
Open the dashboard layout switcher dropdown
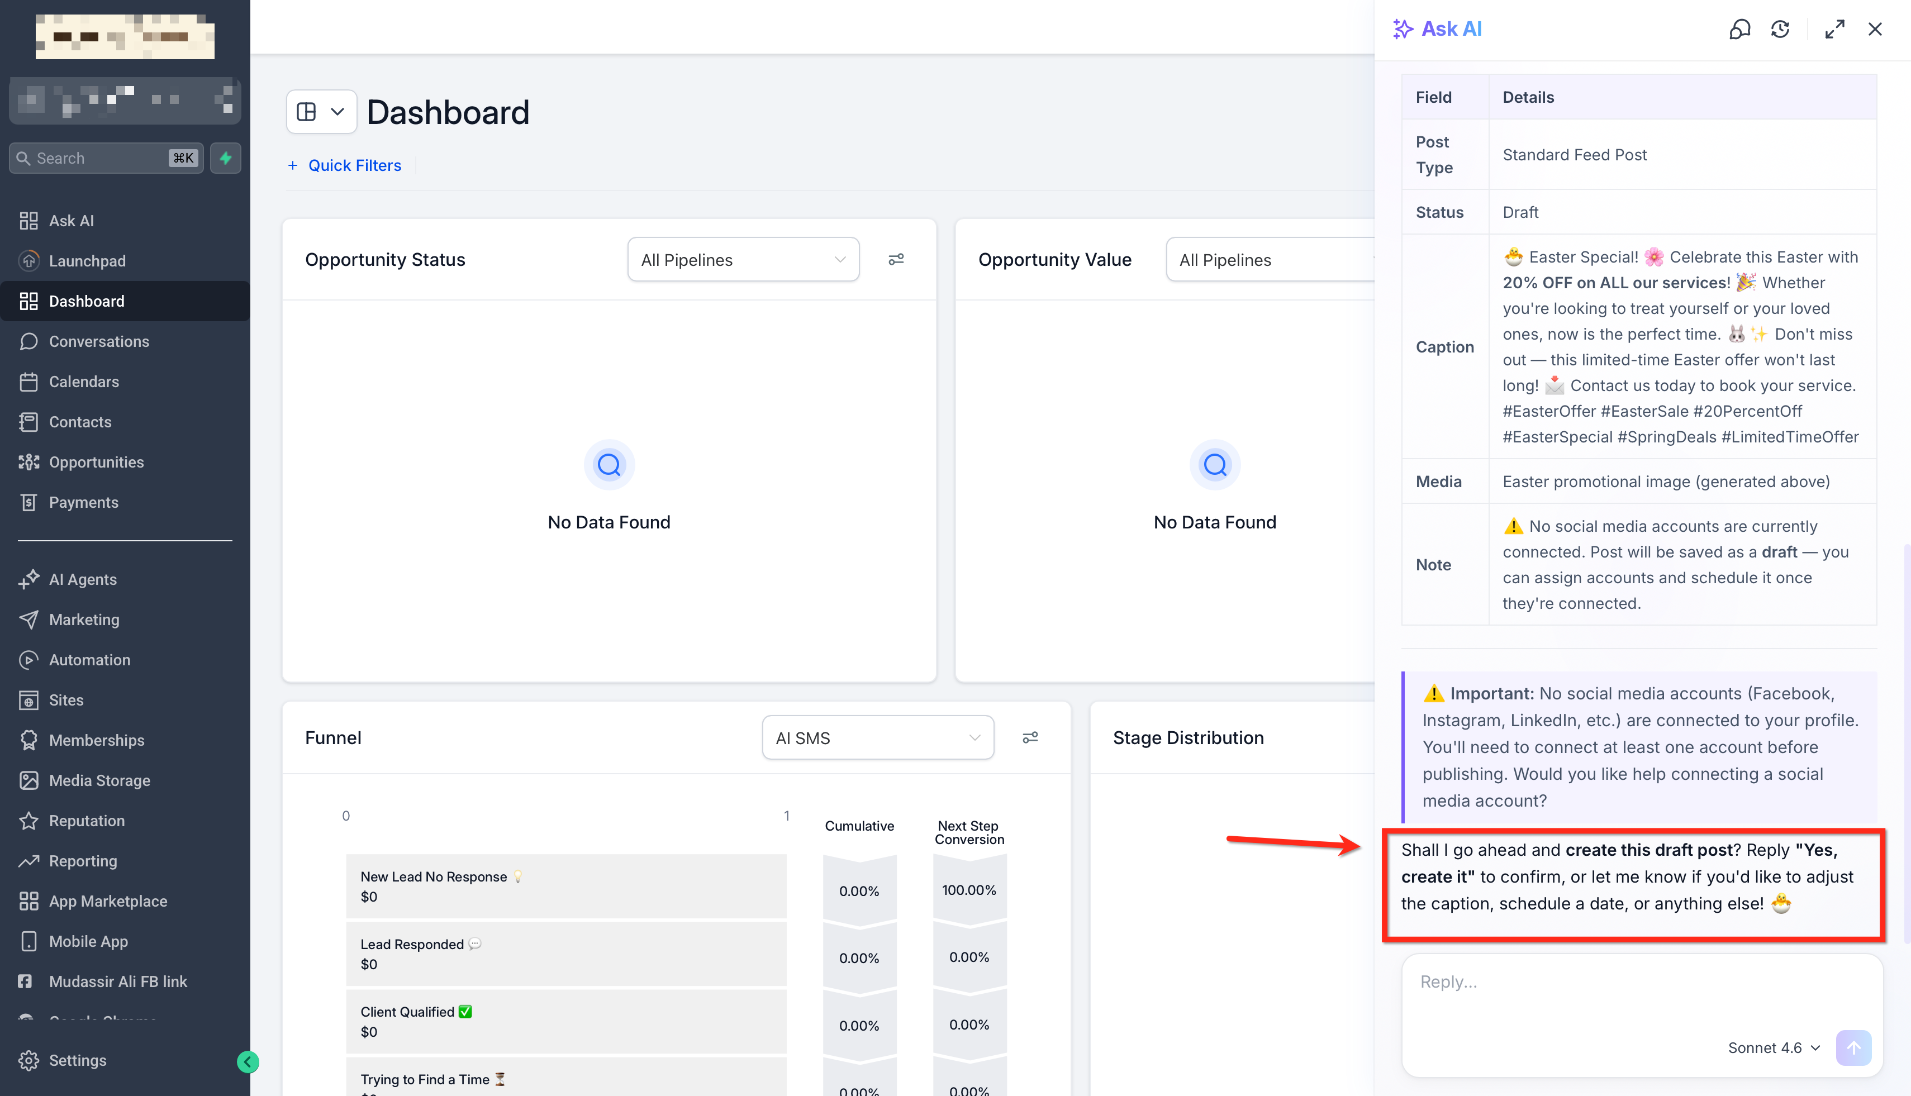[x=321, y=112]
